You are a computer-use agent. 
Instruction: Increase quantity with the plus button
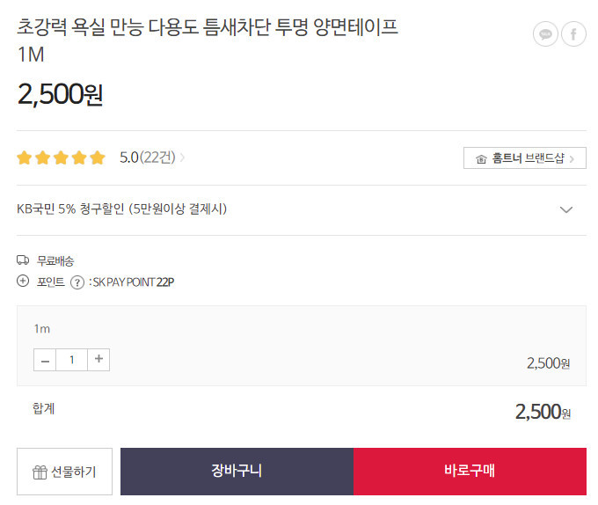(98, 360)
